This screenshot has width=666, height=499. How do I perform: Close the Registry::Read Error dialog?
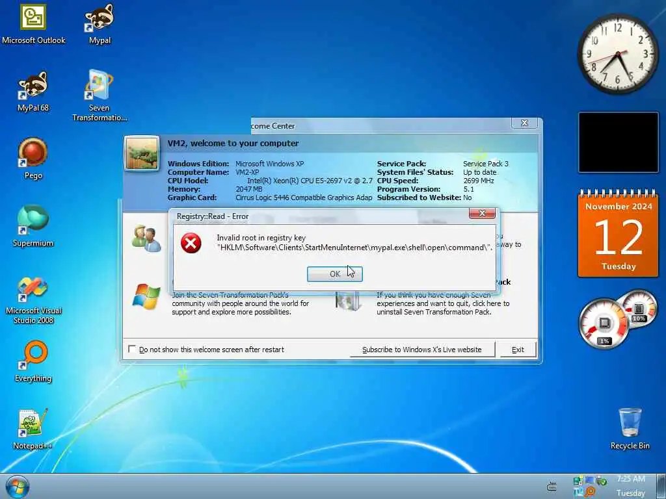482,213
